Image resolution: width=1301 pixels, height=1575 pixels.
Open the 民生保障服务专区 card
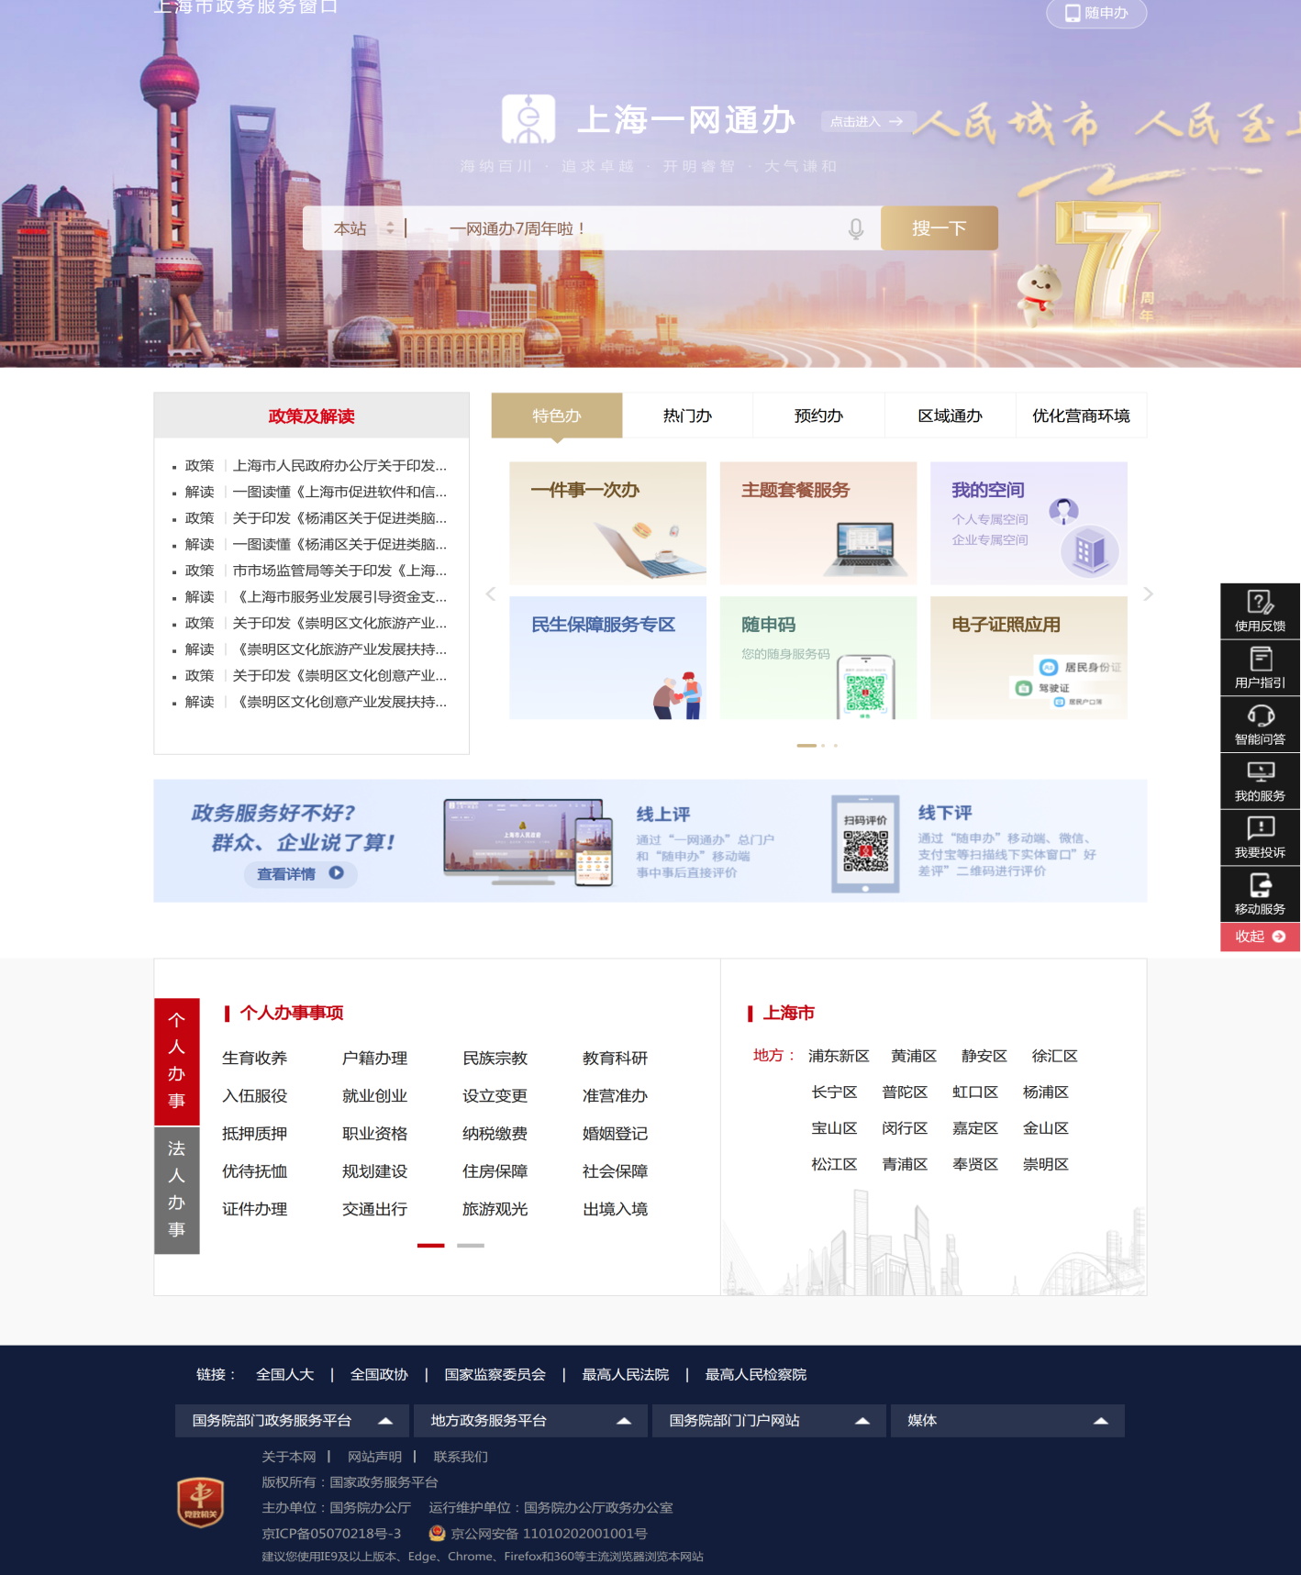tap(607, 658)
